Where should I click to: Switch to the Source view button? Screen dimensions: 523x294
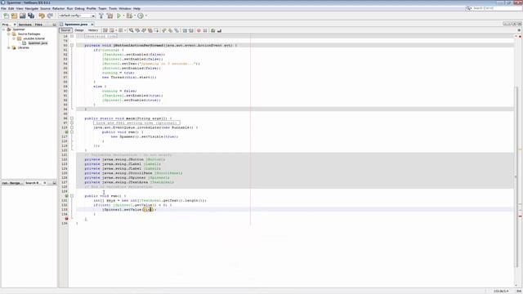pyautogui.click(x=65, y=30)
